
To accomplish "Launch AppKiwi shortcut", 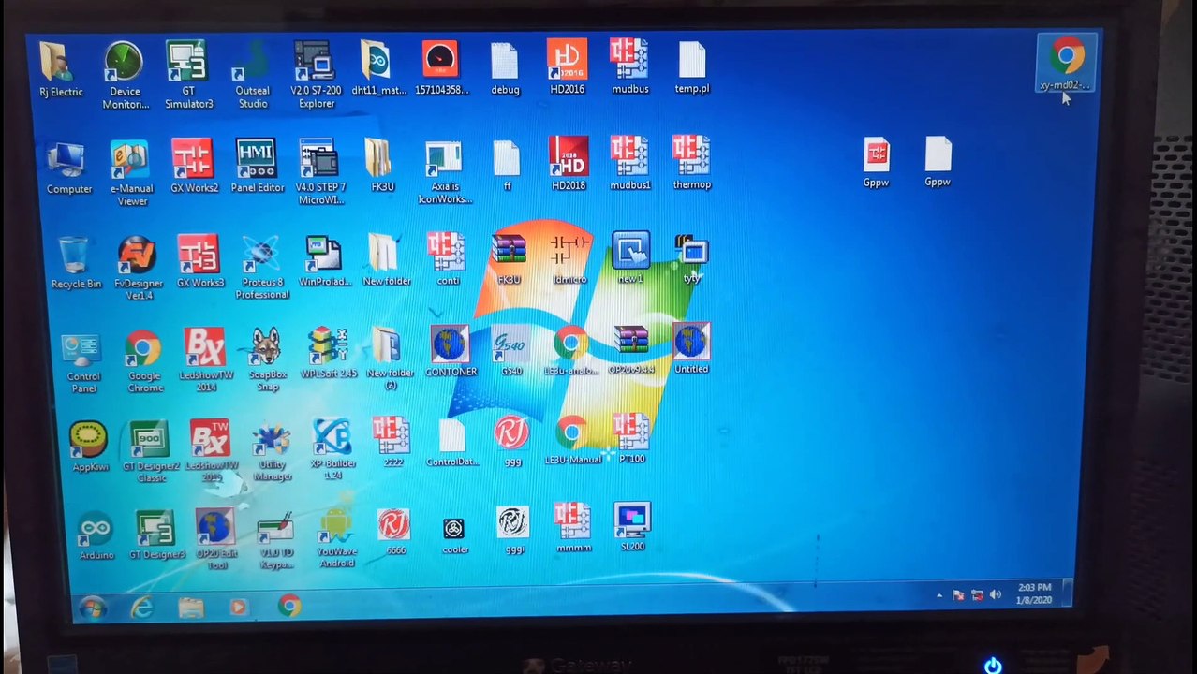I will [x=90, y=447].
